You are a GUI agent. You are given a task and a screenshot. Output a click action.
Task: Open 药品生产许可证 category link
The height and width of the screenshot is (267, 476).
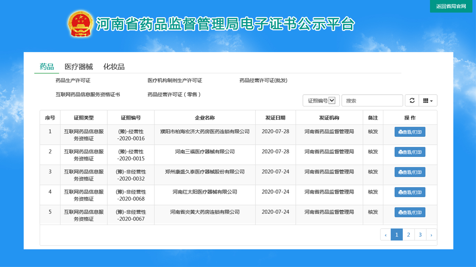pos(73,81)
